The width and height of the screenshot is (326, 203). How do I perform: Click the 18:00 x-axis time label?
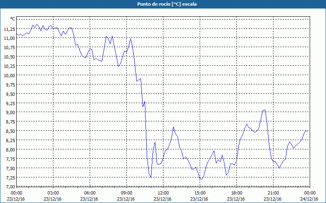(x=236, y=193)
